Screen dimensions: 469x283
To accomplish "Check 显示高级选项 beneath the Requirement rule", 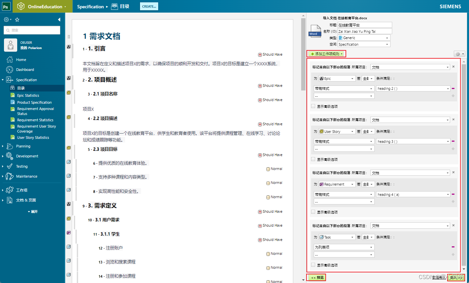I will (313, 212).
